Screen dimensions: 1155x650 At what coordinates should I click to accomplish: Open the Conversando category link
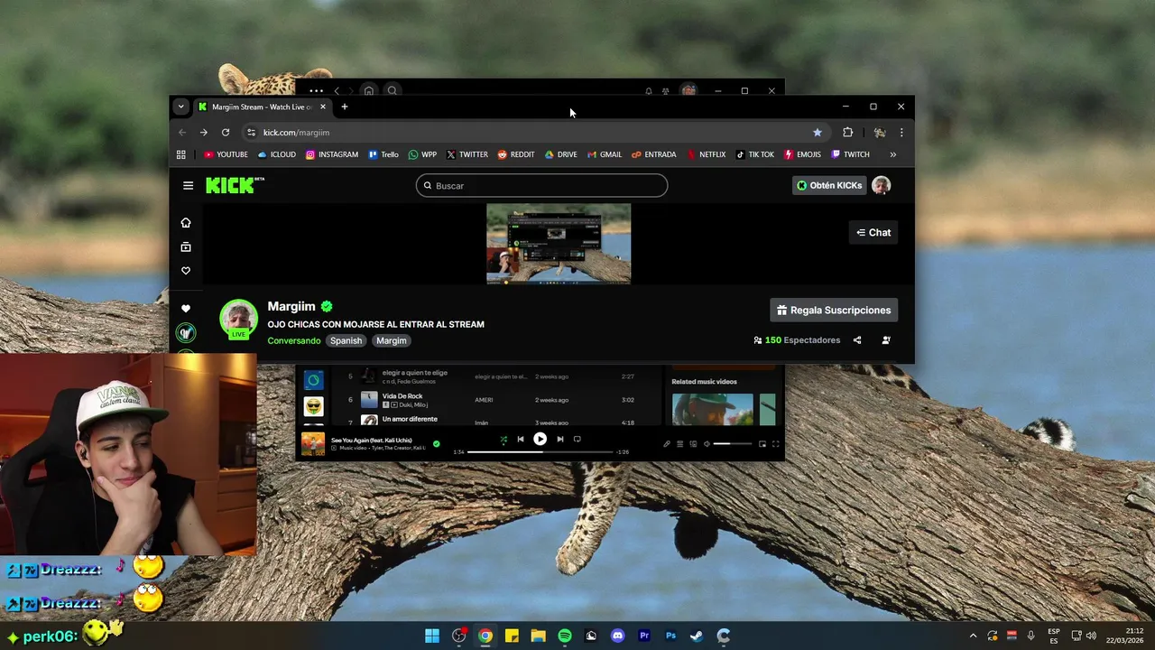coord(294,340)
